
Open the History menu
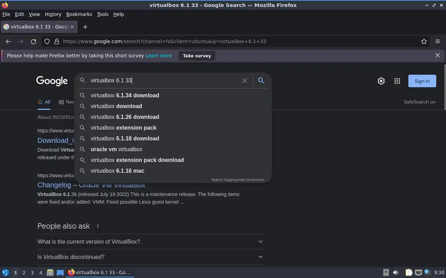pyautogui.click(x=53, y=14)
